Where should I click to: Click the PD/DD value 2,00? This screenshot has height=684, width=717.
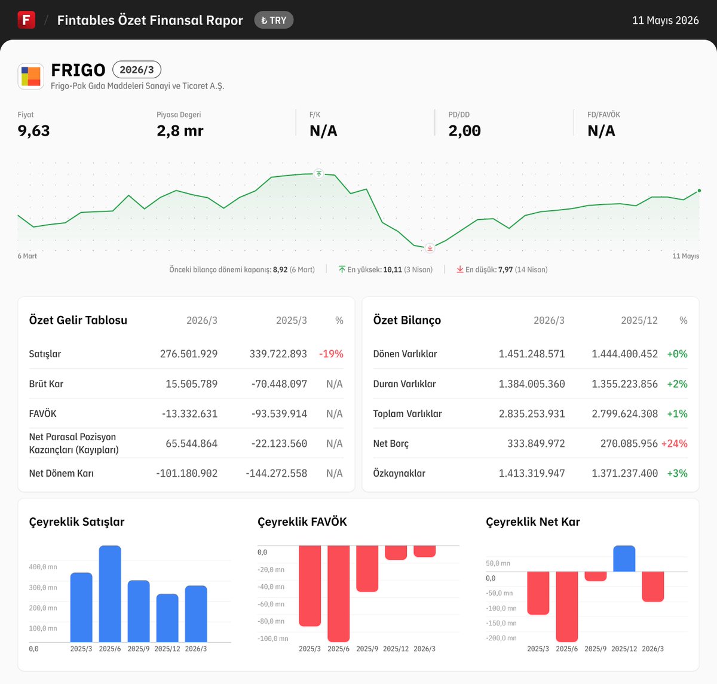click(x=465, y=131)
